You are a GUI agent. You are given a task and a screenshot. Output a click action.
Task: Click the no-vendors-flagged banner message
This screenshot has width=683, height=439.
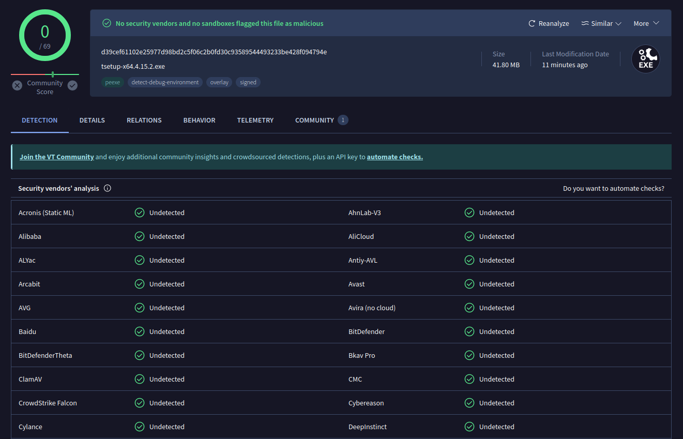(219, 23)
